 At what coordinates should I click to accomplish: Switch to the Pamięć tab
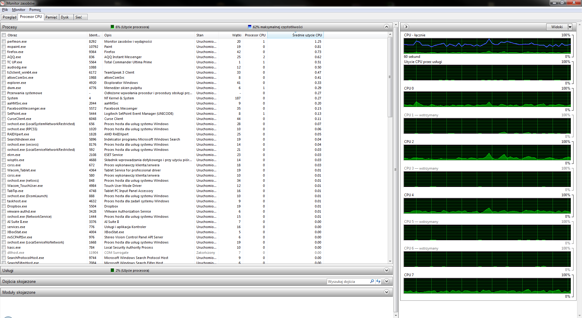(x=51, y=17)
